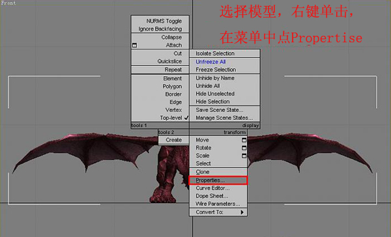Select the Cut tool entry
Screen dimensions: 391x237
(177, 53)
